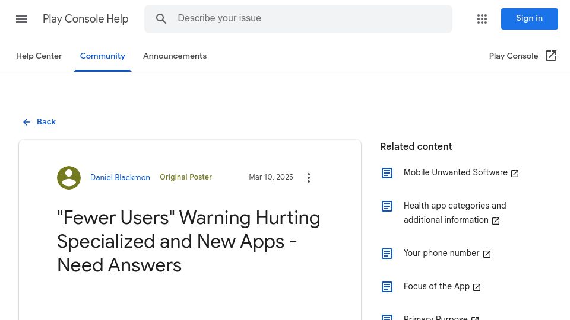The height and width of the screenshot is (320, 570).
Task: Click the Sign in button
Action: pos(529,19)
